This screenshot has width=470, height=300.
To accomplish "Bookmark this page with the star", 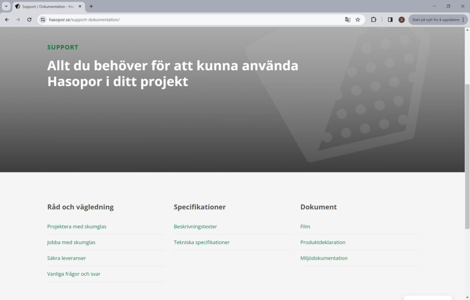I will [358, 20].
